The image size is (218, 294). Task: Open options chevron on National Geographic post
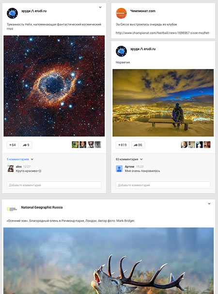[209, 203]
